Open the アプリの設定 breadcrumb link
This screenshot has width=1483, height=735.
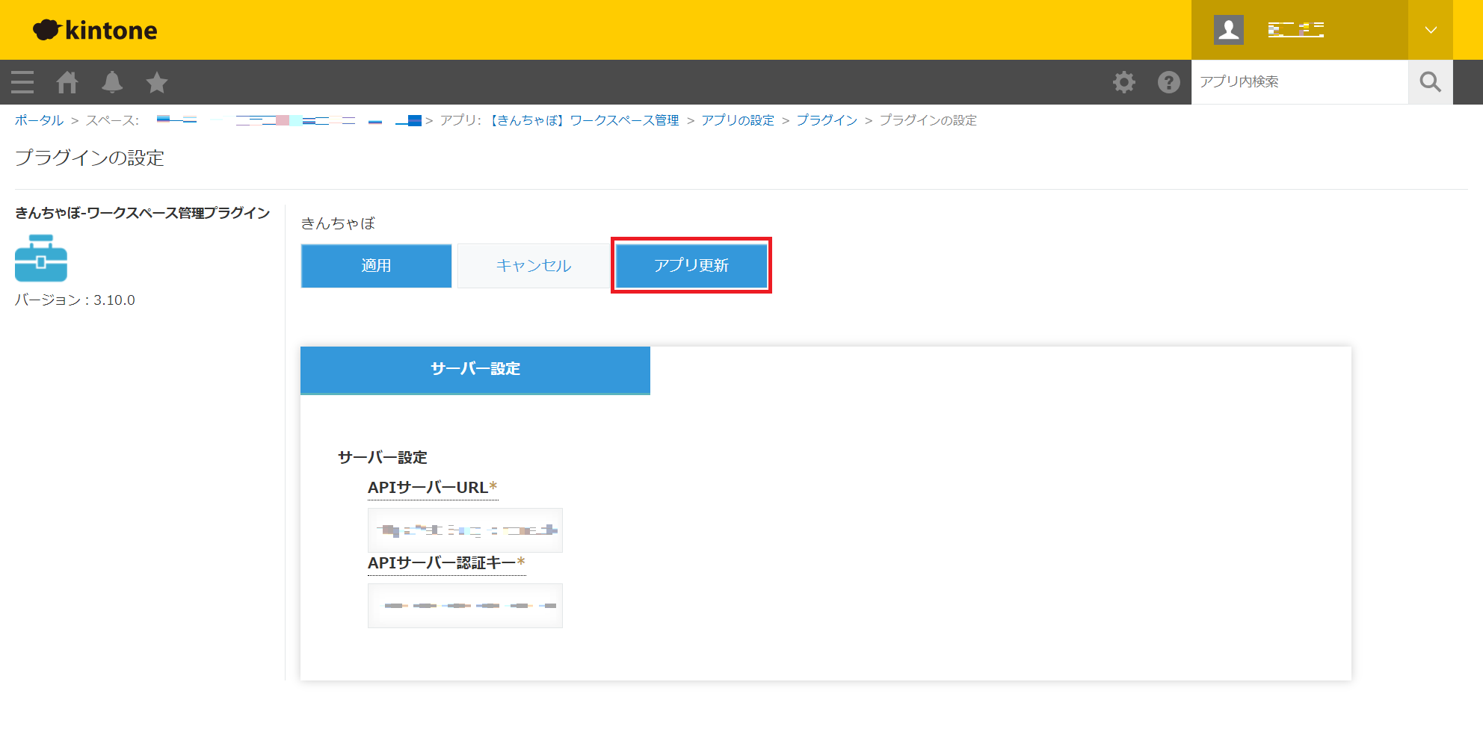(x=737, y=120)
